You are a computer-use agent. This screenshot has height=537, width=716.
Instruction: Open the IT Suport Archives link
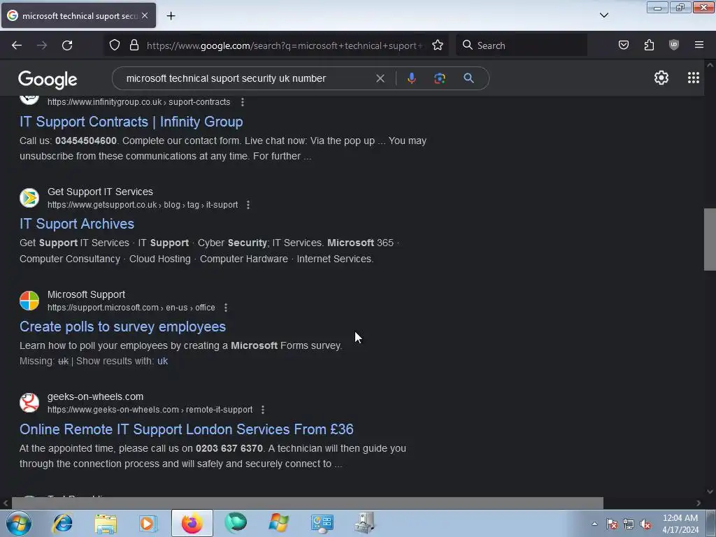tap(77, 224)
